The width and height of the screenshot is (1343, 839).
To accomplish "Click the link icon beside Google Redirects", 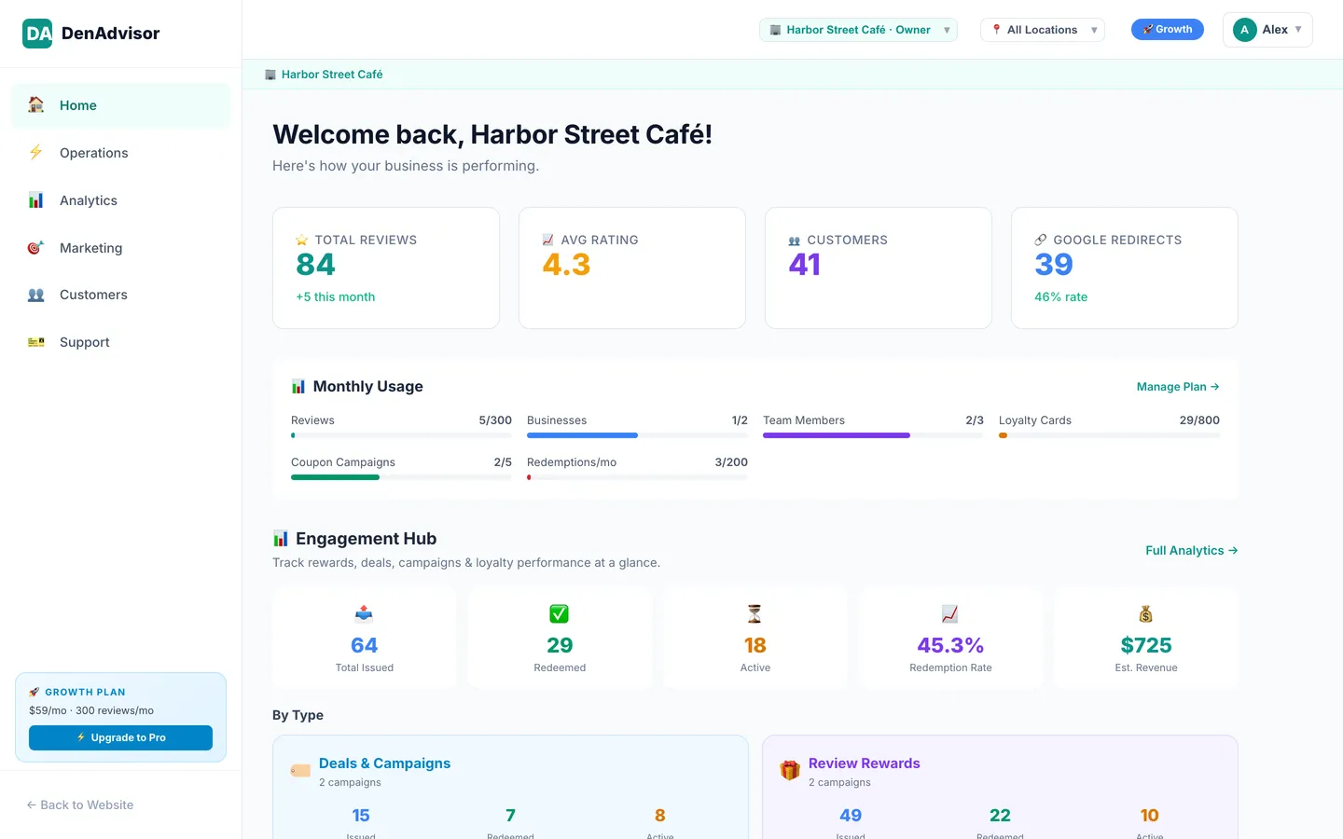I will click(1041, 241).
